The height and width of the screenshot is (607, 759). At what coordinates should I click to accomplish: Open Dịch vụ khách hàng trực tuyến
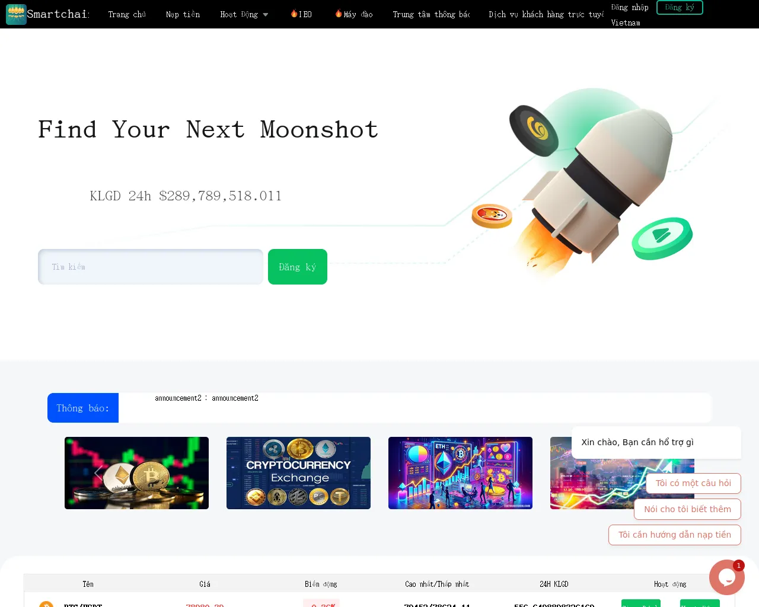tap(546, 14)
